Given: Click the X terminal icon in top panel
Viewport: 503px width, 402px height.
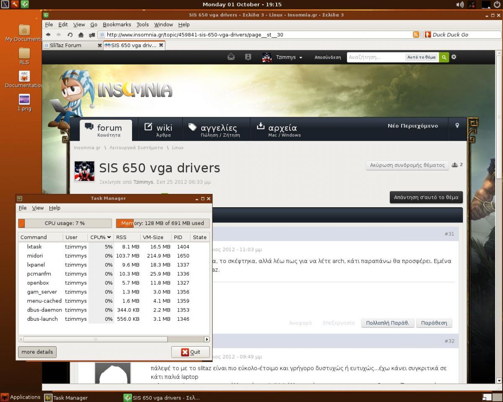Looking at the screenshot, I should (x=5, y=5).
